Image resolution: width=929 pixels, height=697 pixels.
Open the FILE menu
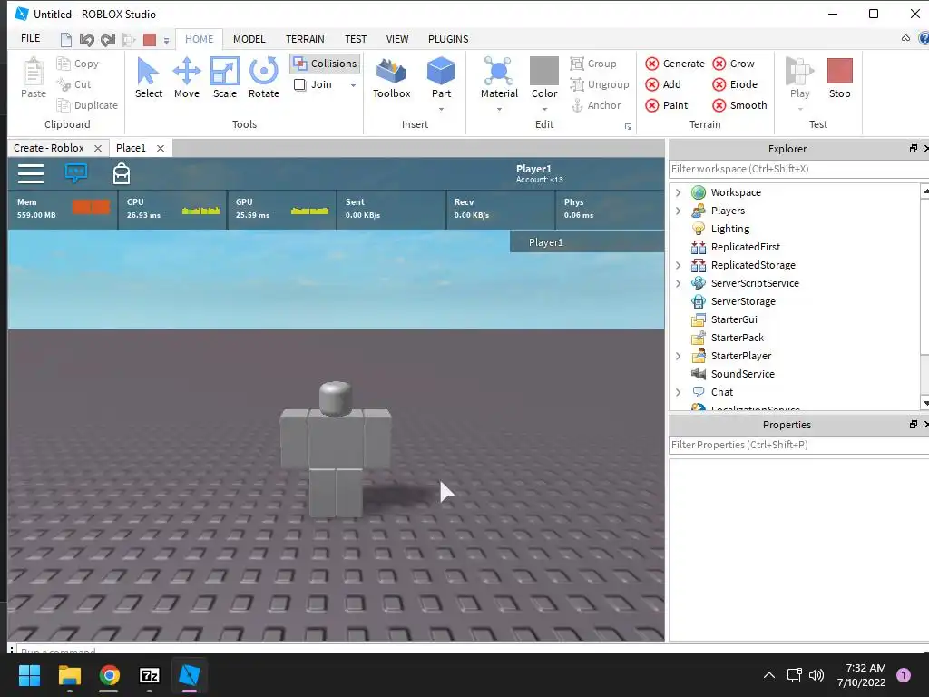(x=30, y=38)
